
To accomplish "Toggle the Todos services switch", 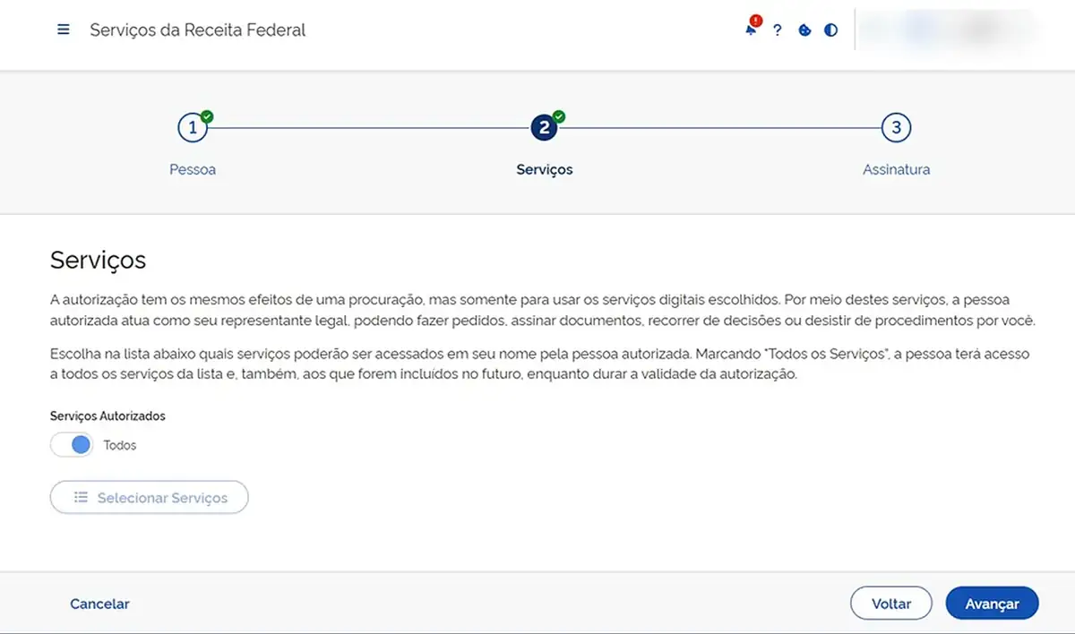I will click(72, 444).
